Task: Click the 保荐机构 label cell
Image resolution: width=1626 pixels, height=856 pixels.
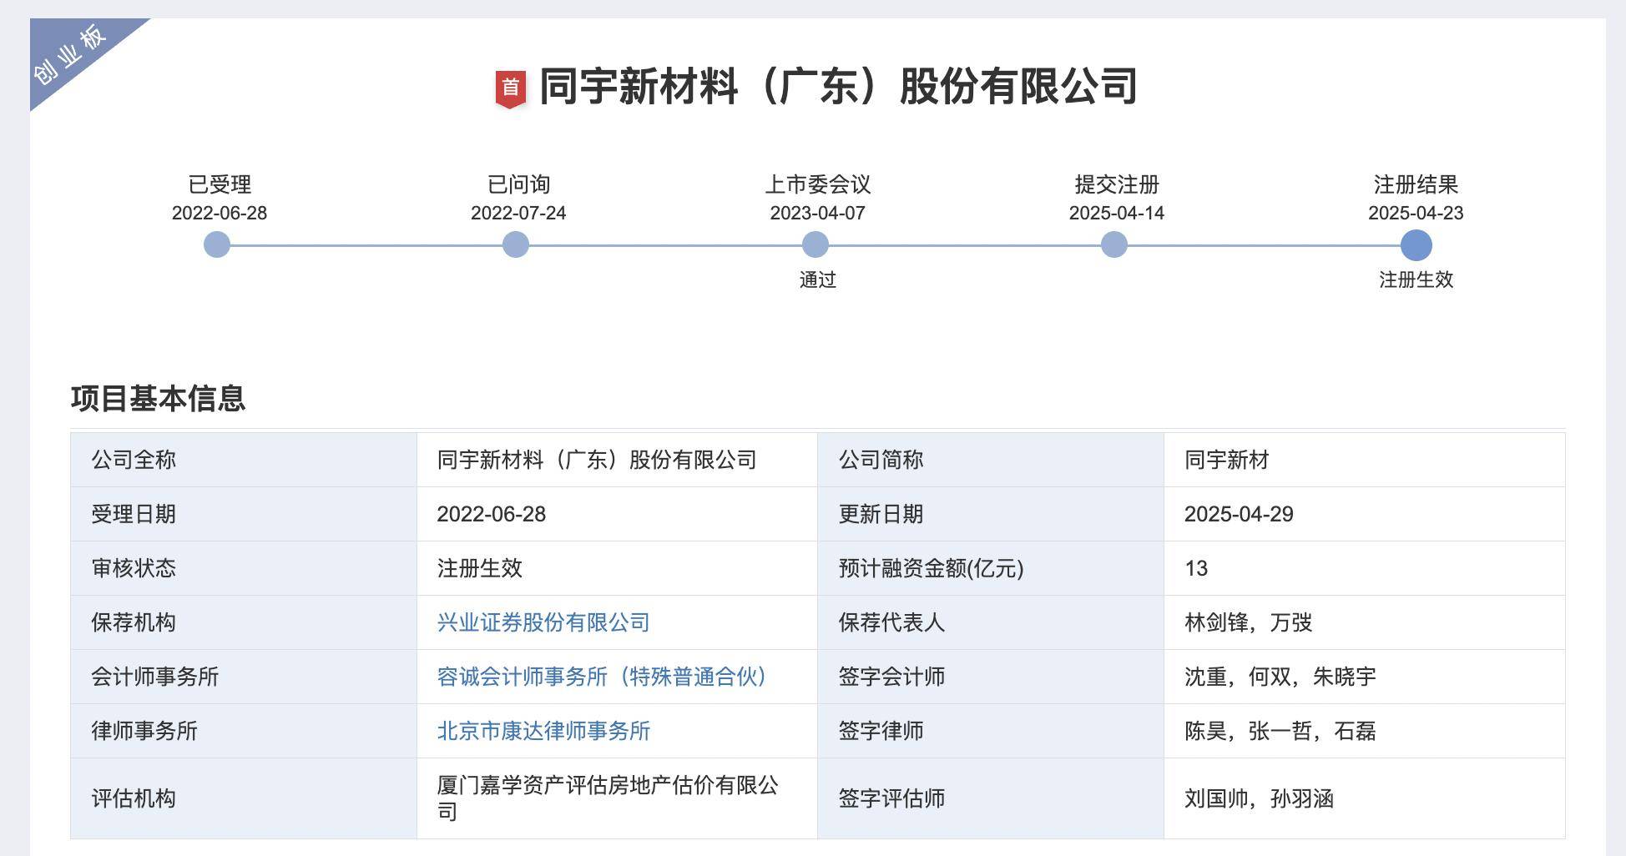Action: (244, 622)
